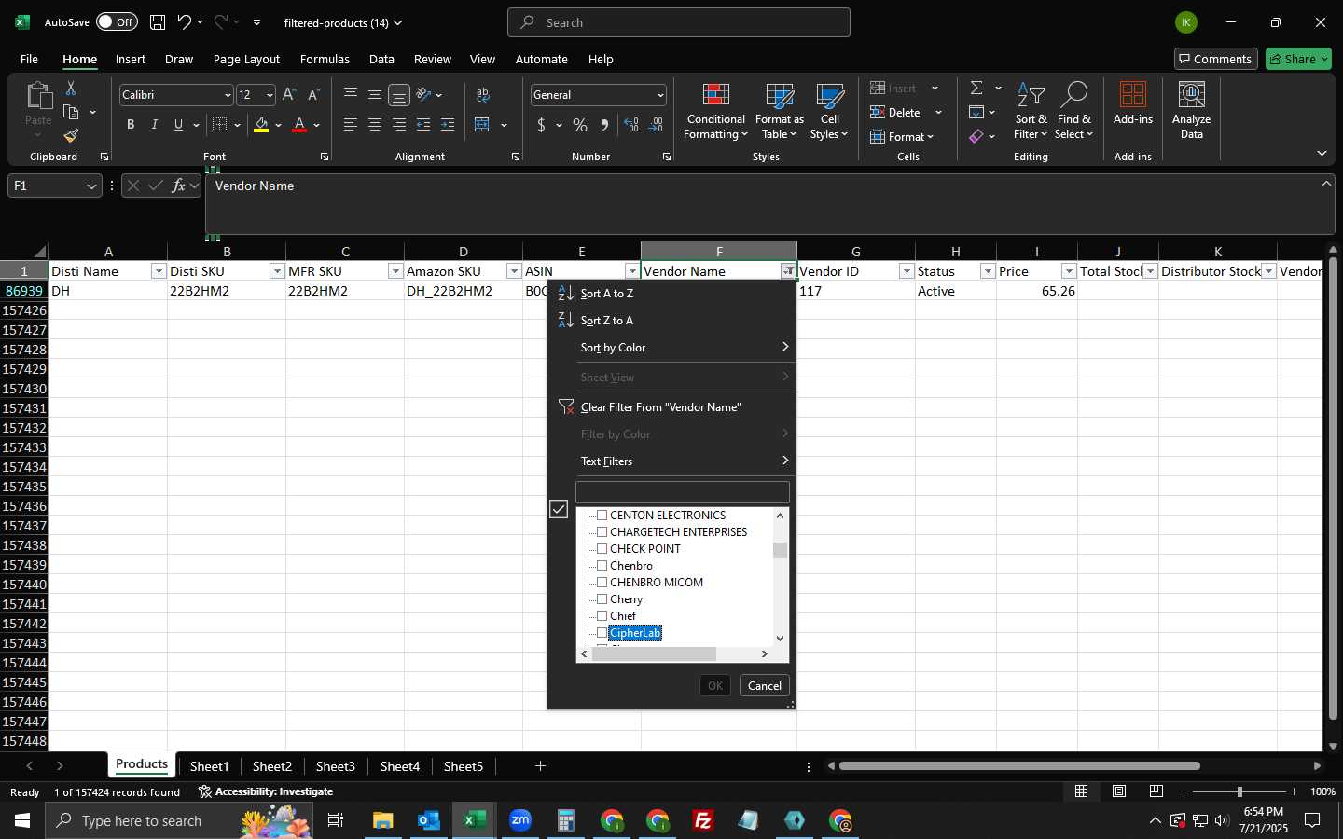Toggle the AutoSave switch
1343x839 pixels.
[117, 22]
